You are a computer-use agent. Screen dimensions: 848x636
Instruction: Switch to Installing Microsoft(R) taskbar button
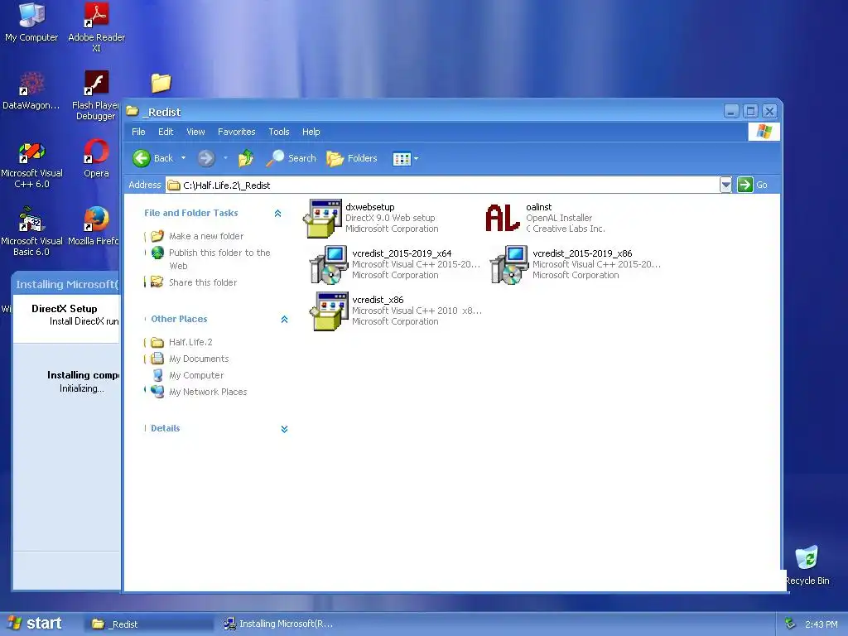[x=279, y=624]
